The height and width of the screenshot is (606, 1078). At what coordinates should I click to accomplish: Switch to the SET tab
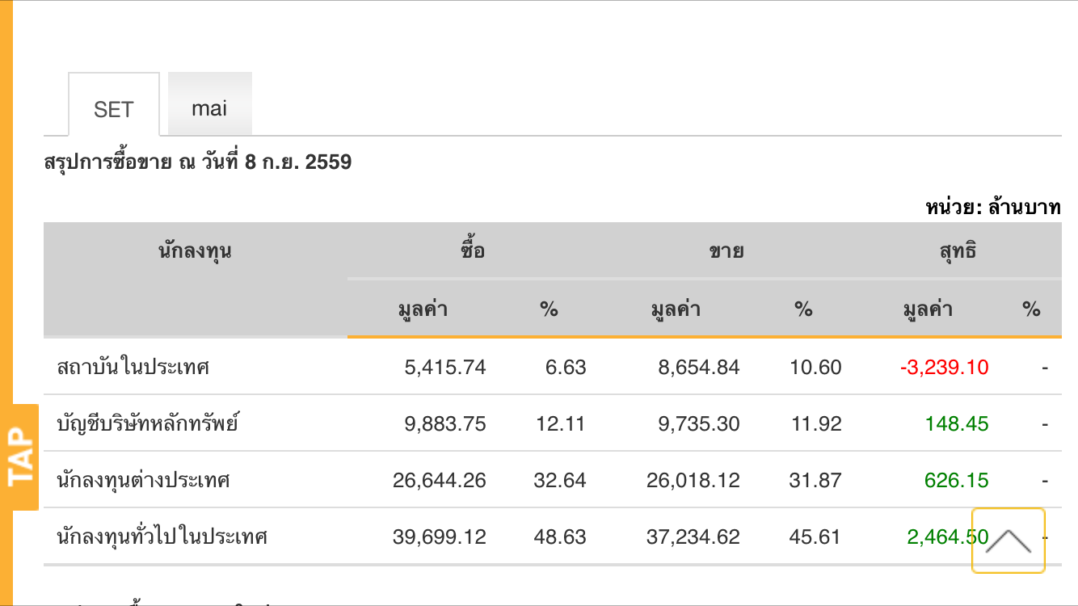[113, 109]
